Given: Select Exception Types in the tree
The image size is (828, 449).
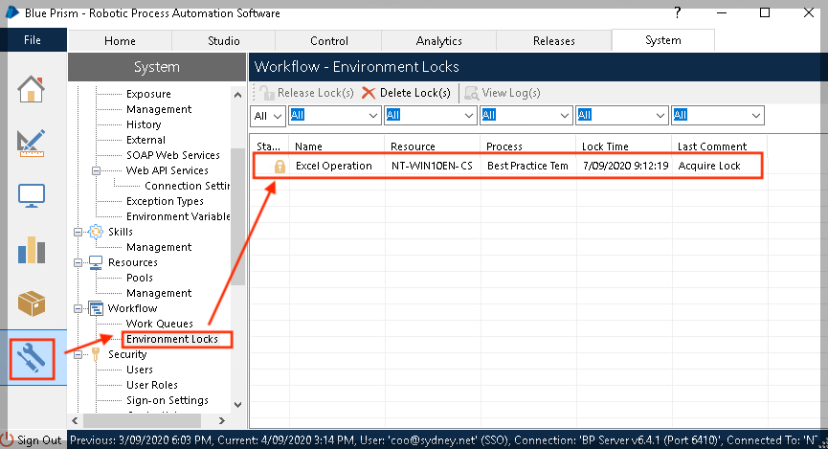Looking at the screenshot, I should tap(165, 201).
